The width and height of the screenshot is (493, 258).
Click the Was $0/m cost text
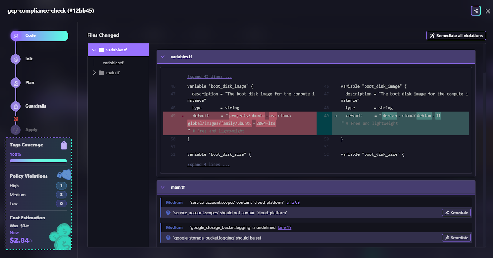point(19,226)
